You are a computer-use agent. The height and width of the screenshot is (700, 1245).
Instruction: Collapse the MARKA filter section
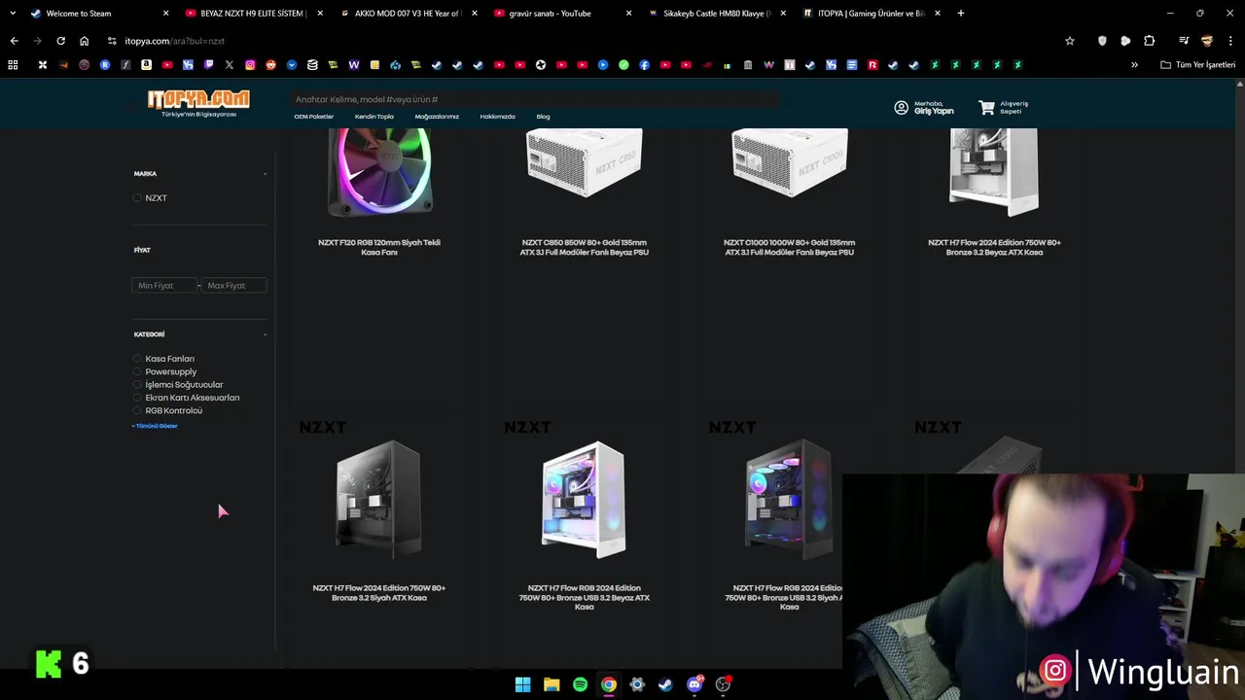click(x=265, y=174)
